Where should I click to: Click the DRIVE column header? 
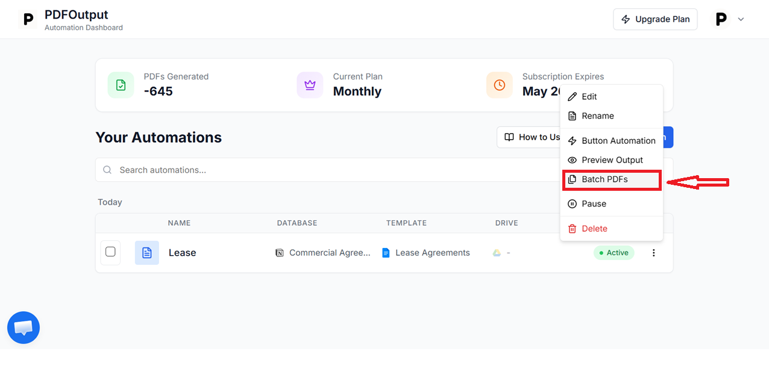[507, 223]
